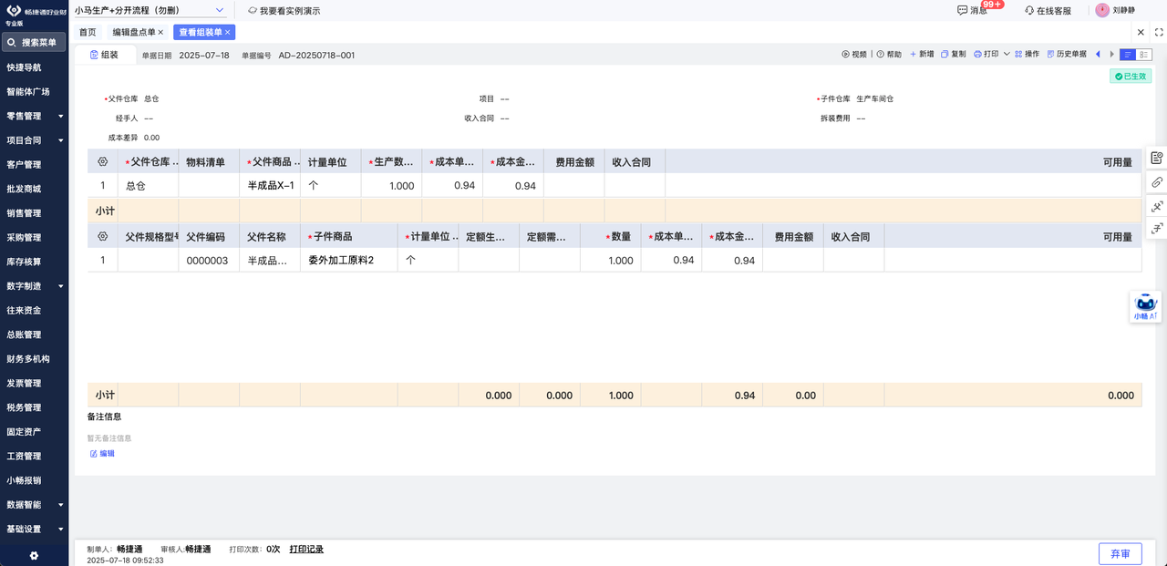1167x566 pixels.
Task: Open the account set dropdown 小马生产+分开流程
Action: [150, 10]
